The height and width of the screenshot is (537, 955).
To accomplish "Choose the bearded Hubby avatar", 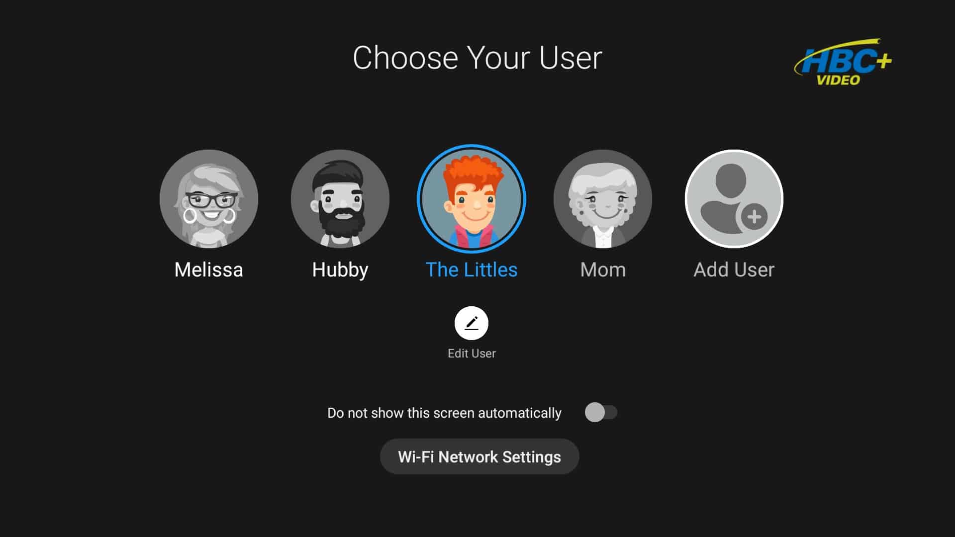I will click(340, 199).
